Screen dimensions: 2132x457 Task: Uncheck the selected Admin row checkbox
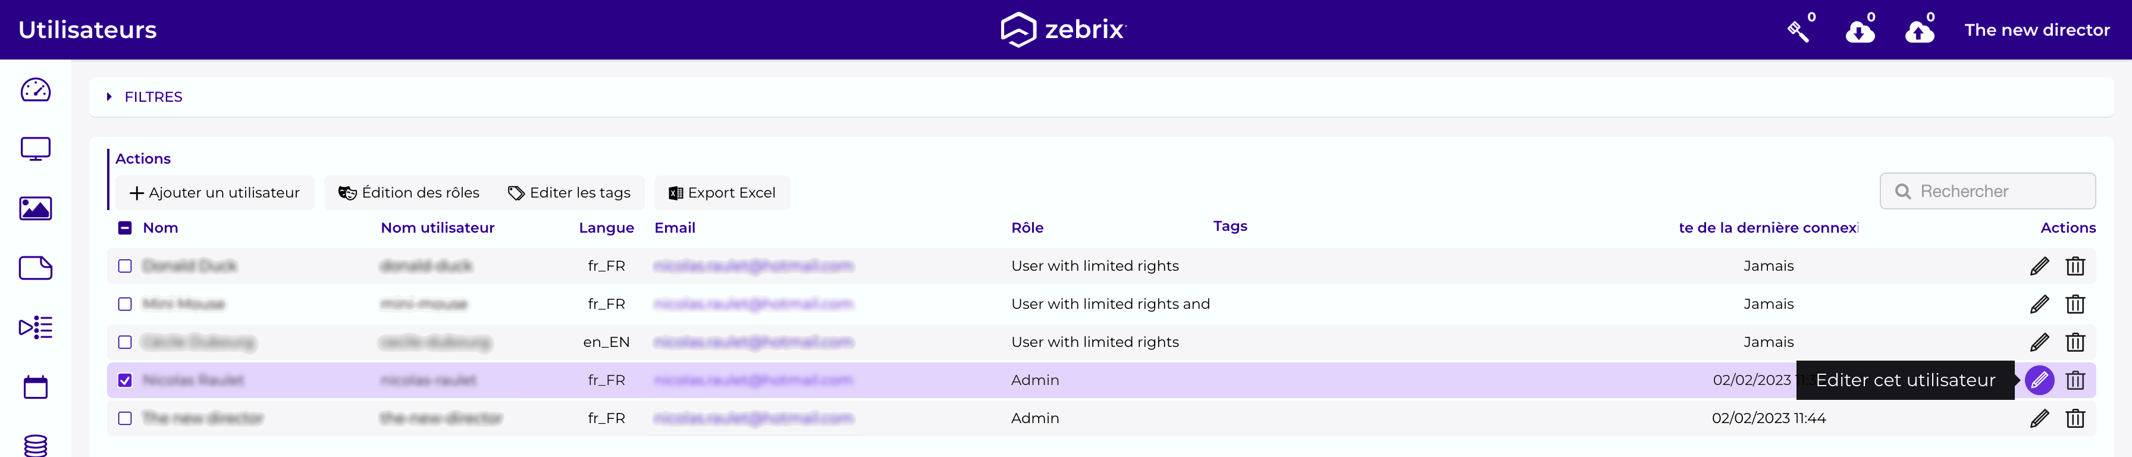point(125,380)
